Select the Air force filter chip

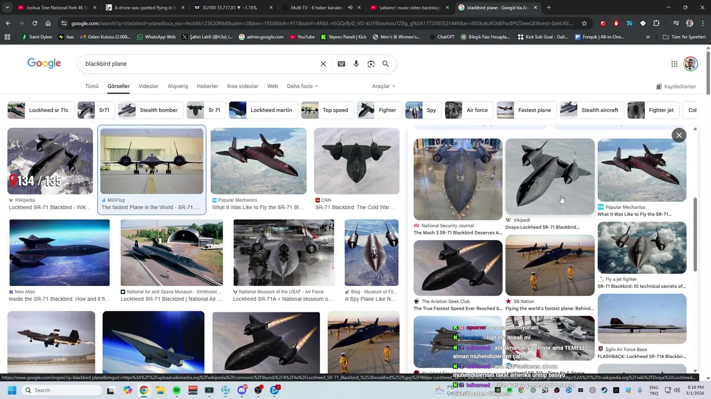pyautogui.click(x=469, y=110)
